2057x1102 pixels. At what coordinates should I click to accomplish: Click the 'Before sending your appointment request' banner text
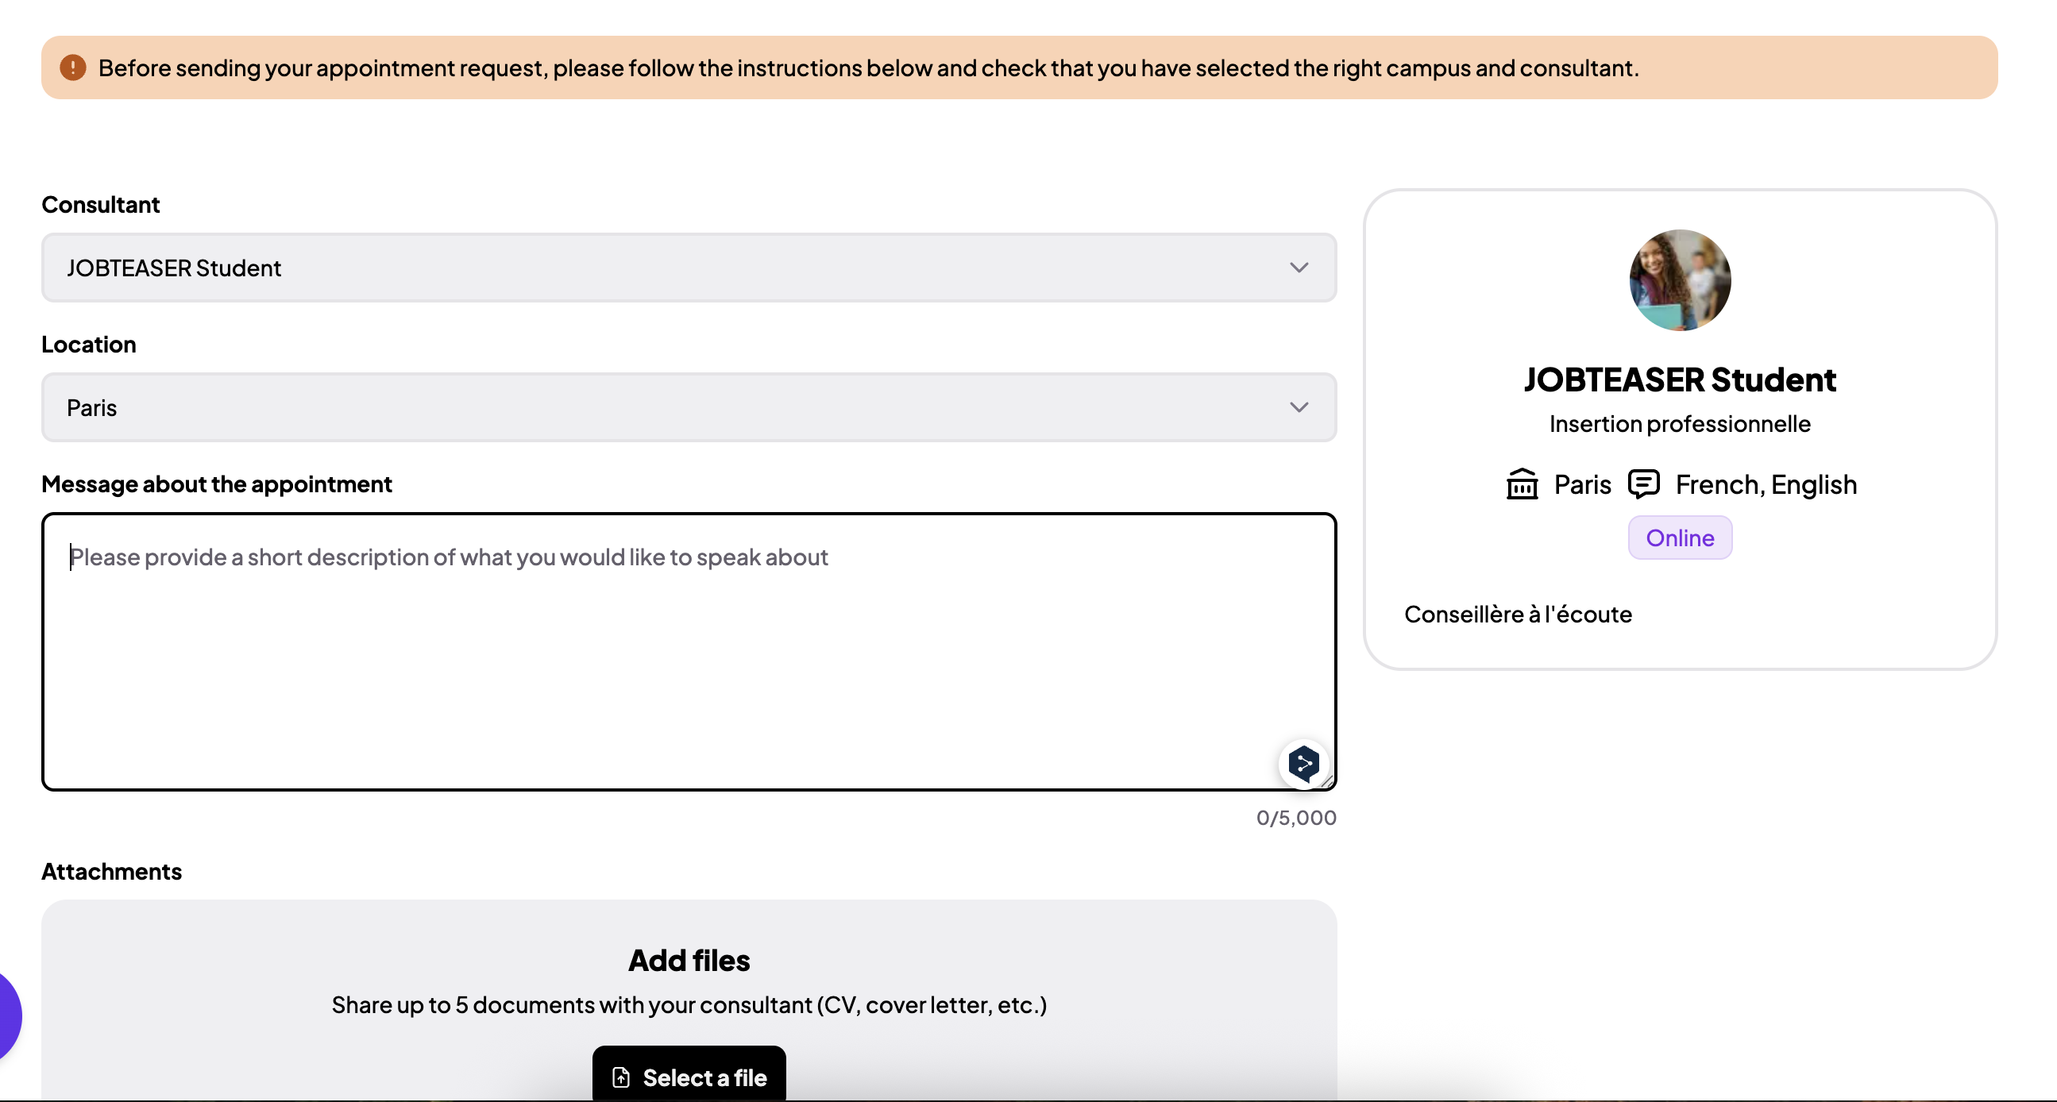tap(869, 67)
